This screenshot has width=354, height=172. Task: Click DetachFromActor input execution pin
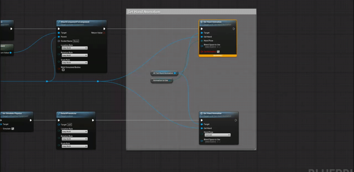click(59, 120)
